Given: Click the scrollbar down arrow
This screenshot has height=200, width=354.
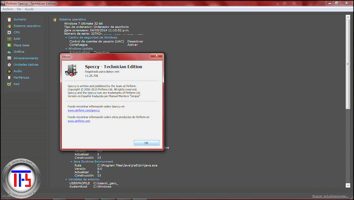Looking at the screenshot, I should [x=348, y=185].
